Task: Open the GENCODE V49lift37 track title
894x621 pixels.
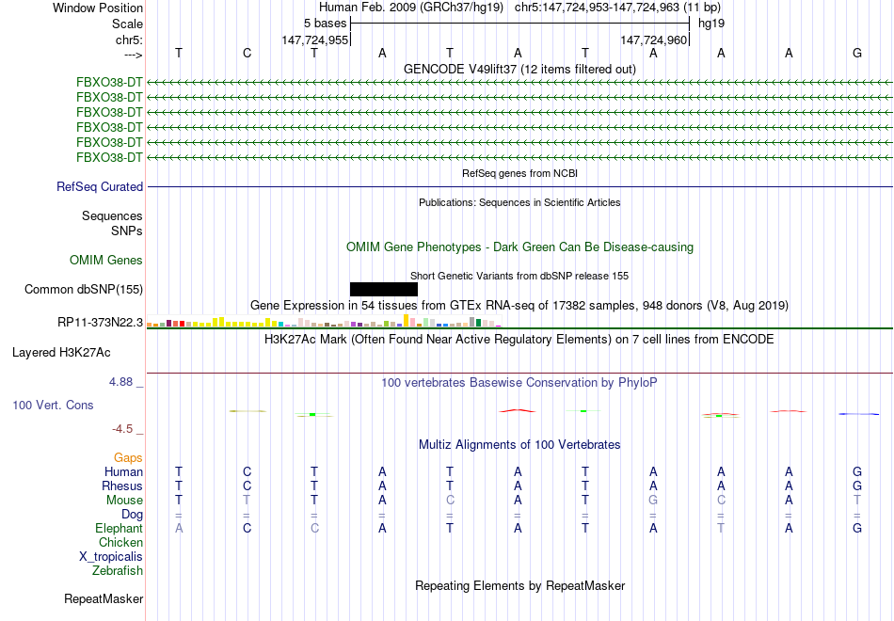Action: (519, 69)
